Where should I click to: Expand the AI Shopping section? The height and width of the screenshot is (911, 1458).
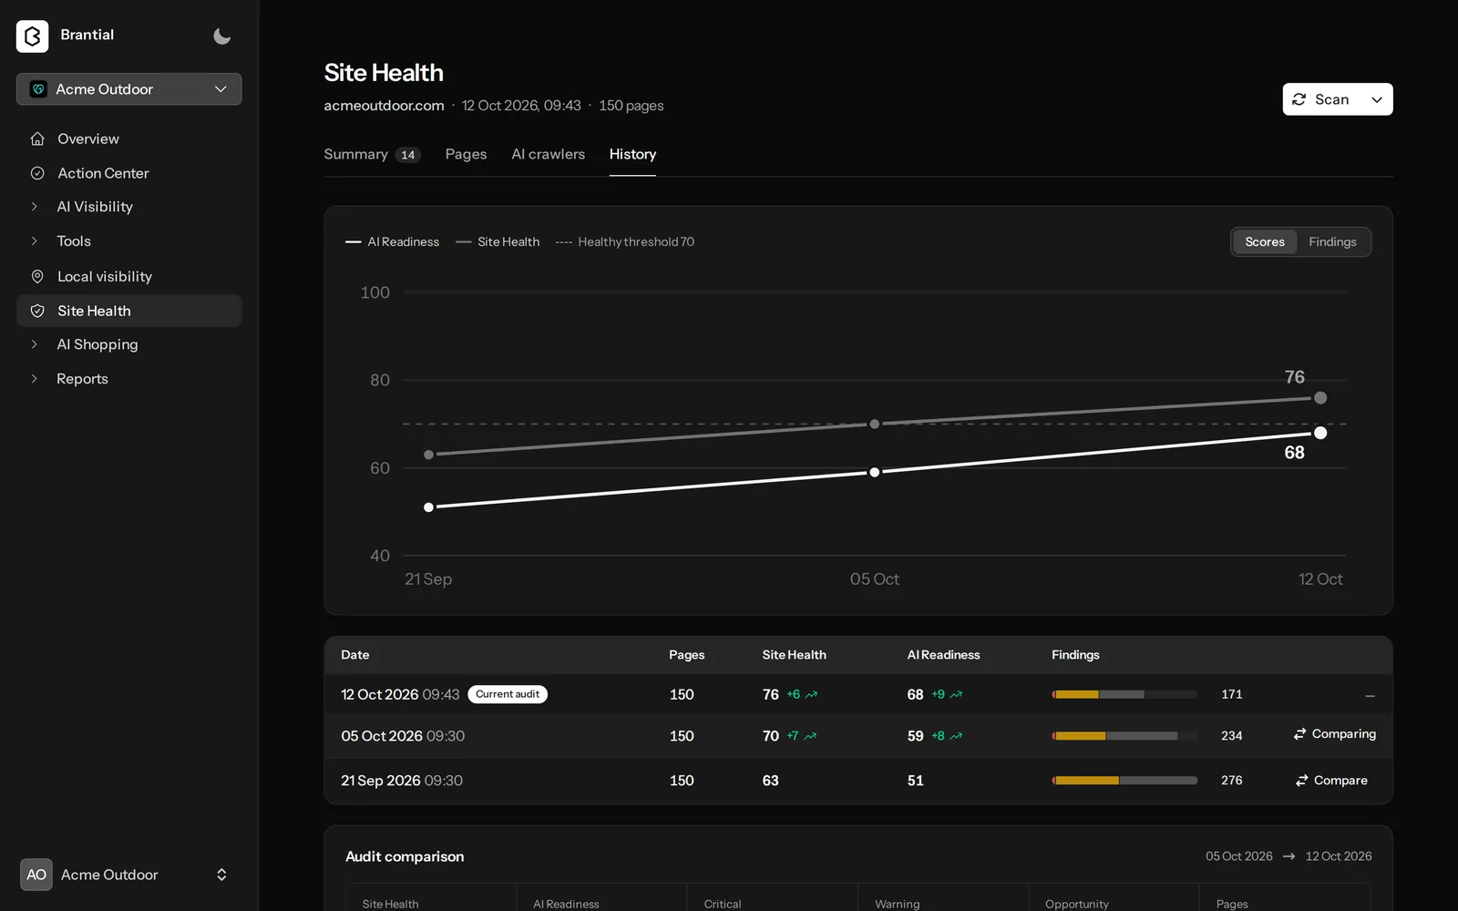[x=128, y=344]
